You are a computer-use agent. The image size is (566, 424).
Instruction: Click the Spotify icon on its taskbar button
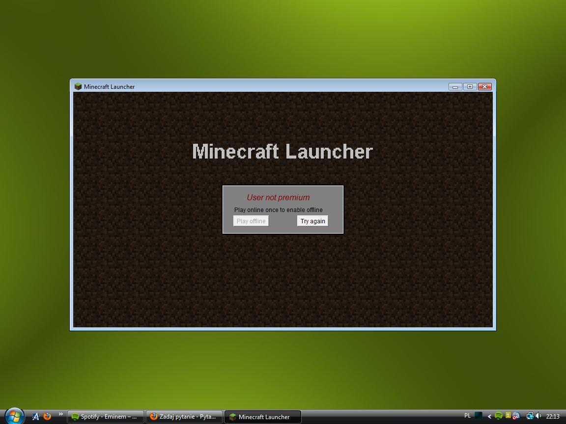click(x=75, y=417)
